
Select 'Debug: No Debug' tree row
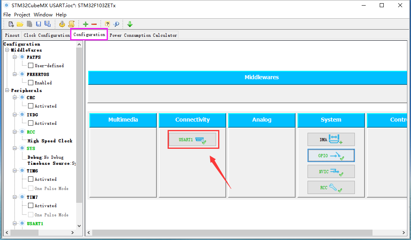45,157
